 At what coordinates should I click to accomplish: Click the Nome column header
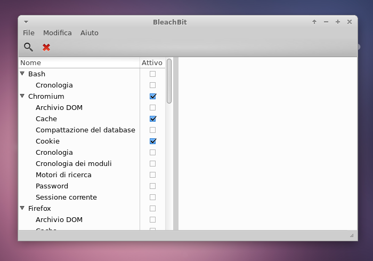coord(79,62)
